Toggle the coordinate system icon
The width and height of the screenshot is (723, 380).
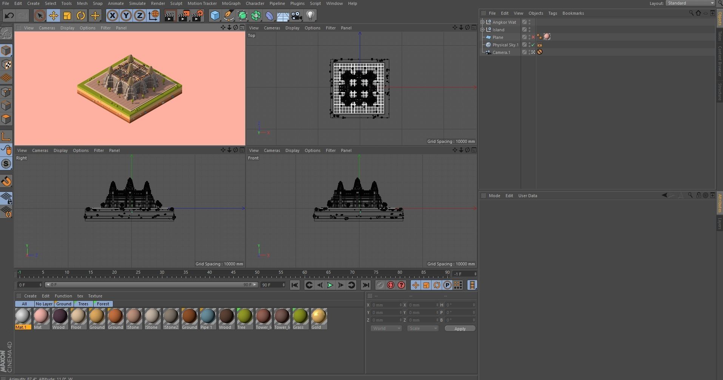pos(153,15)
